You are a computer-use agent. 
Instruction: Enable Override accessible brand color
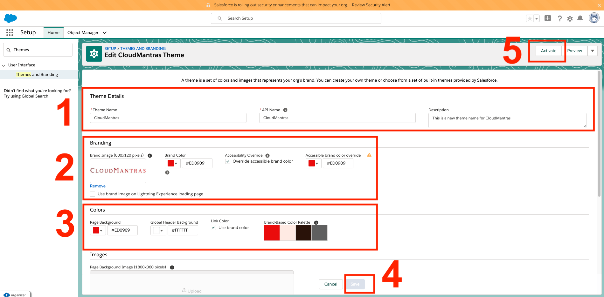click(228, 161)
